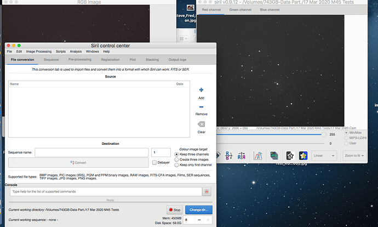Open the Analysis menu
Screen dimensions: 378x227
(x=76, y=52)
